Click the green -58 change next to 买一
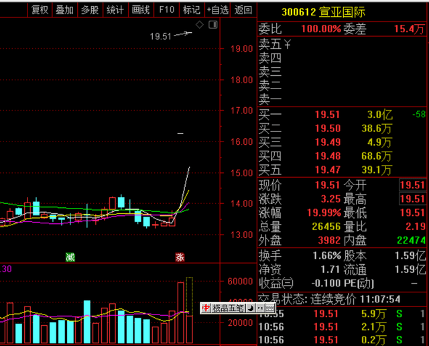 (419, 114)
